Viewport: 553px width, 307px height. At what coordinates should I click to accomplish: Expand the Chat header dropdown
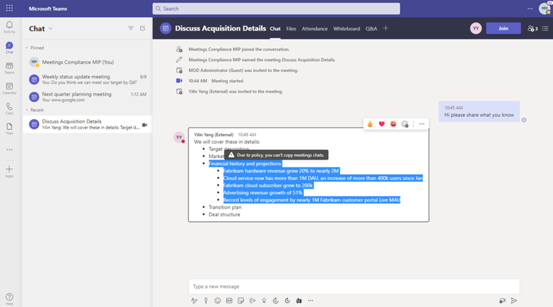[50, 29]
